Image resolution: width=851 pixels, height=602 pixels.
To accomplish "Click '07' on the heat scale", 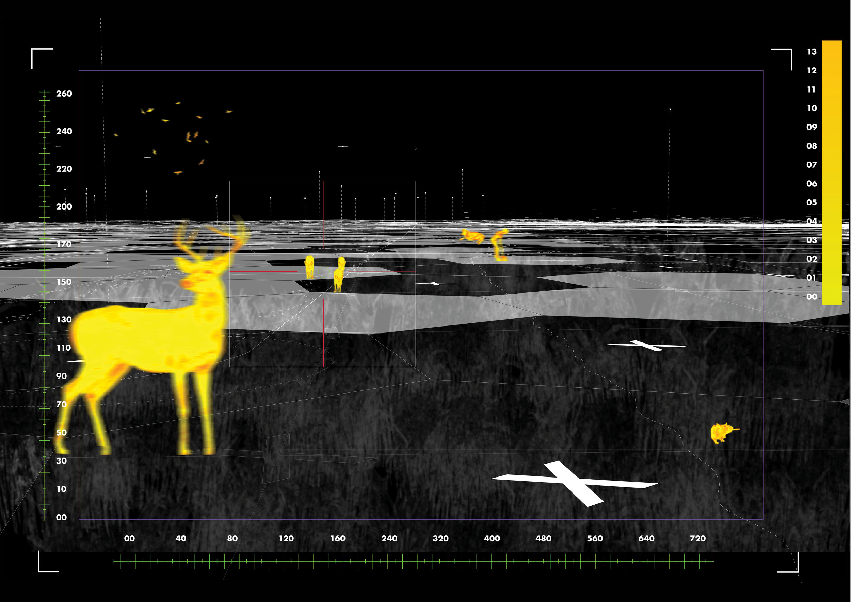I will pos(812,165).
